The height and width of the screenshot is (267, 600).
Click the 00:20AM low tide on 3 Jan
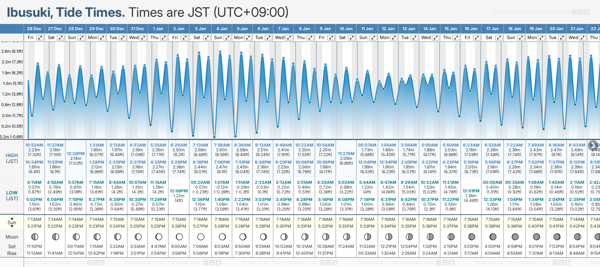[x=200, y=182]
